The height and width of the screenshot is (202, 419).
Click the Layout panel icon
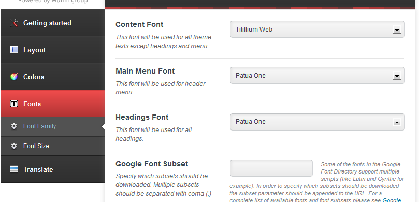coord(14,50)
